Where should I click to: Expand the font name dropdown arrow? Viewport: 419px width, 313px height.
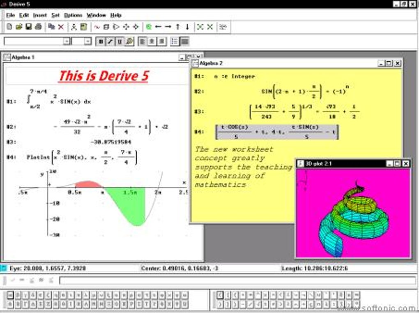click(67, 42)
